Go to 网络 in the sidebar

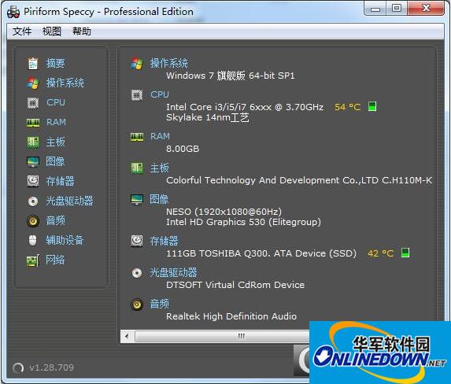[55, 260]
